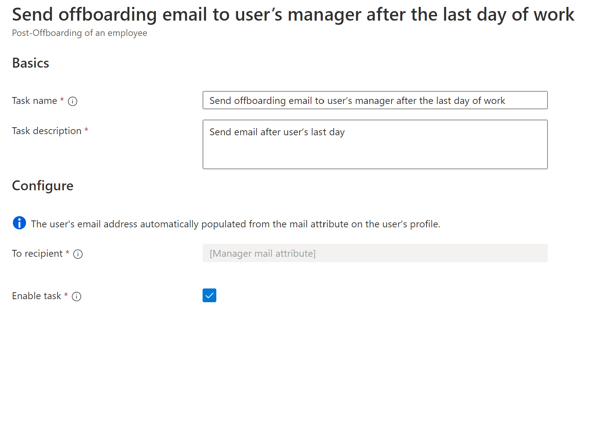Click the mail attribute information message text
This screenshot has width=607, height=426.
point(235,224)
